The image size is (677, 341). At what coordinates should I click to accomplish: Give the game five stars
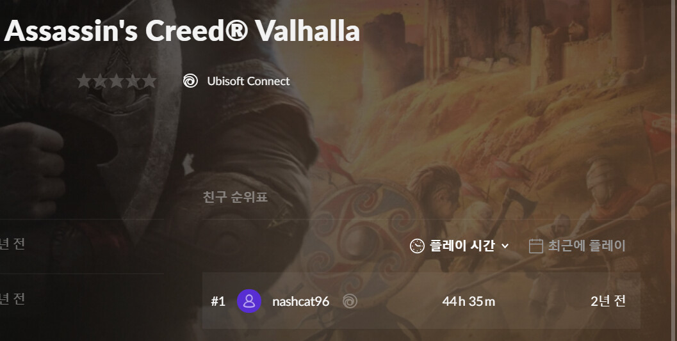149,81
